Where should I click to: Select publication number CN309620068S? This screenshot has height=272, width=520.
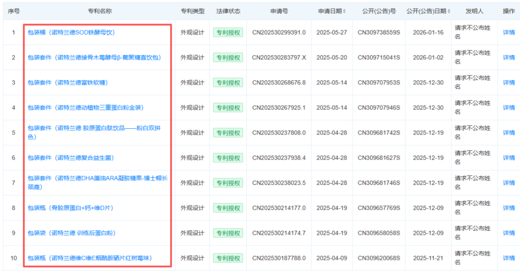click(x=379, y=258)
